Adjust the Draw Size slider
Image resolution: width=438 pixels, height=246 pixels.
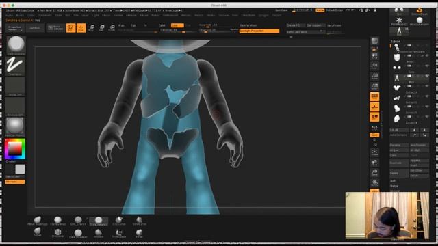tap(218, 30)
